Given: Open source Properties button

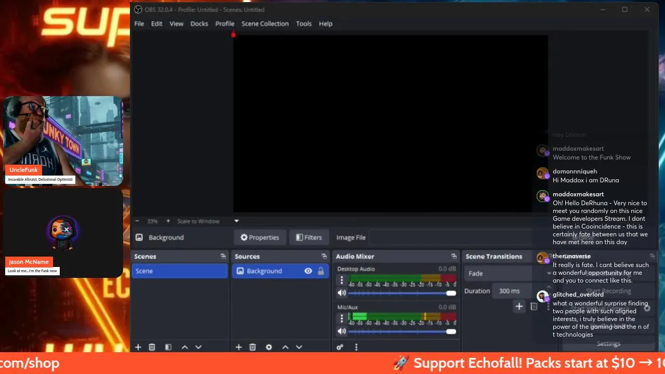Looking at the screenshot, I should coord(260,237).
